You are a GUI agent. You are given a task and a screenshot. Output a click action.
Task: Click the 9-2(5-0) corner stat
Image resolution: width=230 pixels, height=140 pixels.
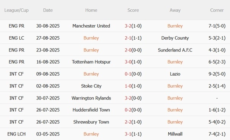pos(217,74)
